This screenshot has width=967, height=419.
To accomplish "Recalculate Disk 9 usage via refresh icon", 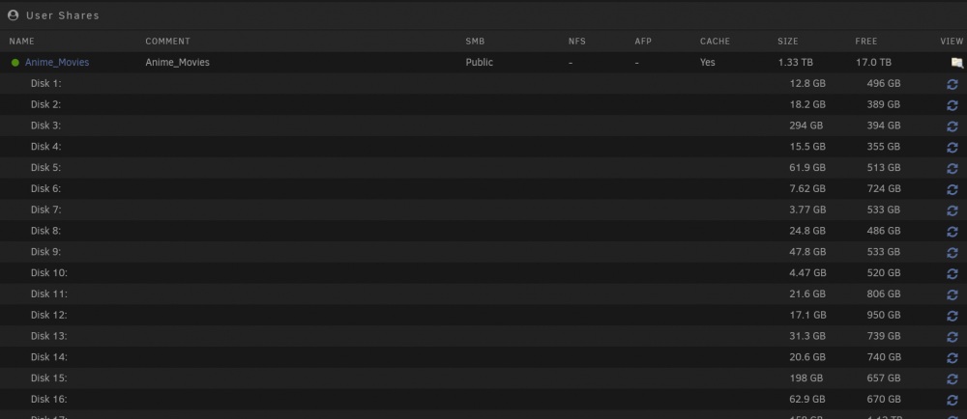I will click(x=952, y=252).
